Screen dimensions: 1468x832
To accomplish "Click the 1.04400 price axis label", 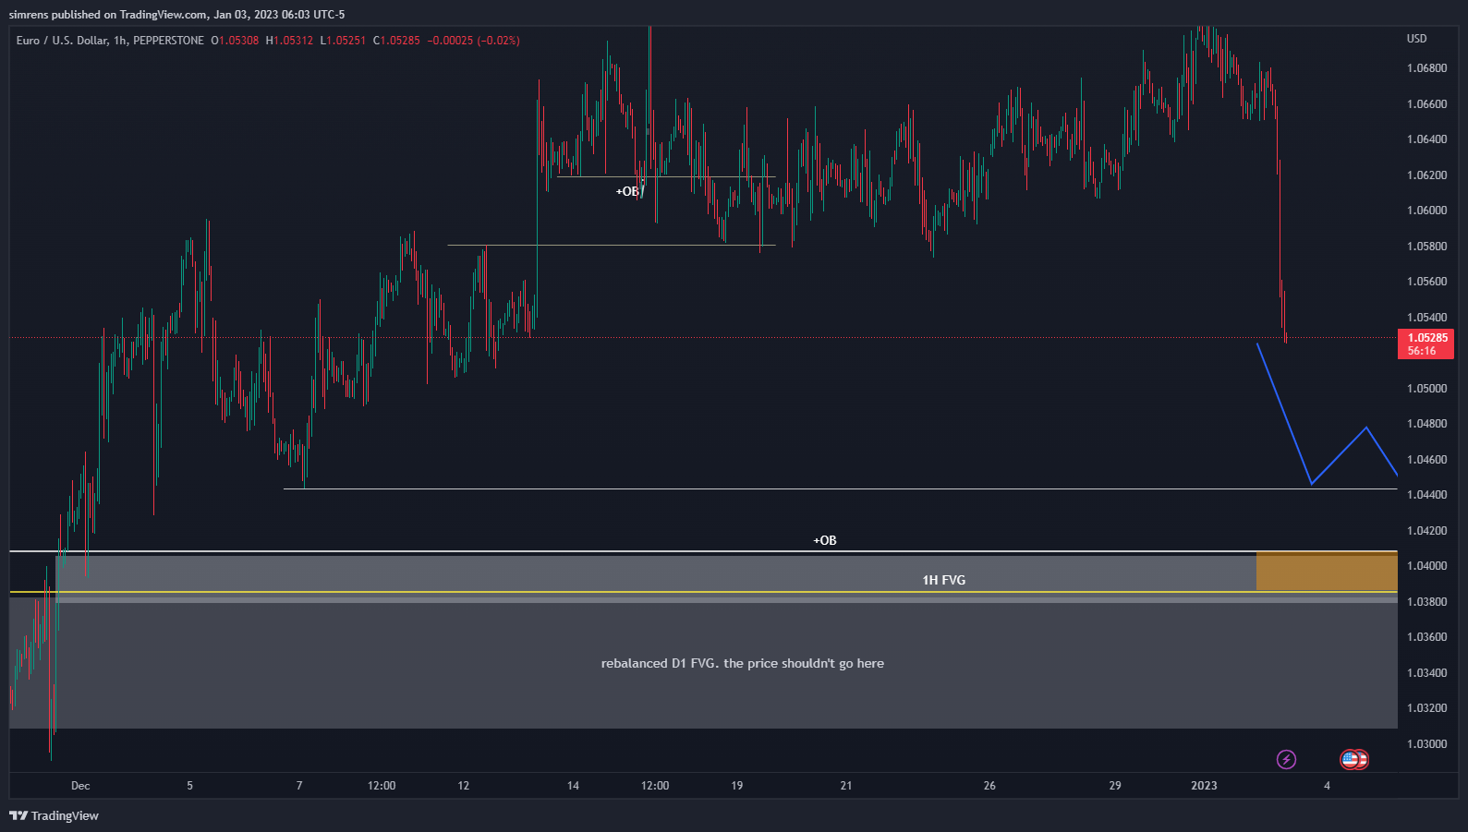I will coord(1426,495).
